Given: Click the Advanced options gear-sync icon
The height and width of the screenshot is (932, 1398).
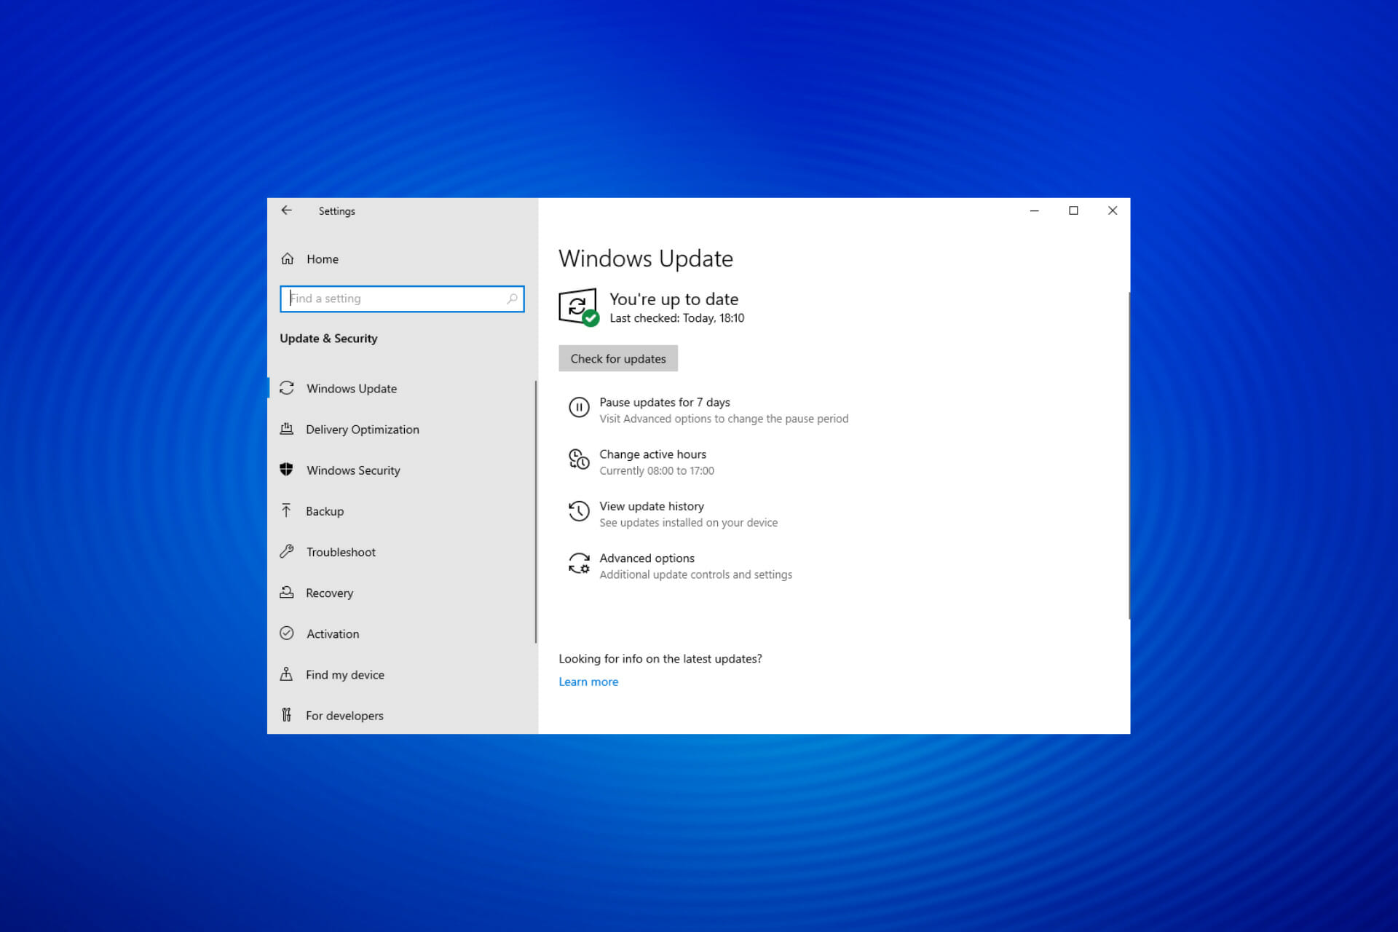Looking at the screenshot, I should point(579,563).
